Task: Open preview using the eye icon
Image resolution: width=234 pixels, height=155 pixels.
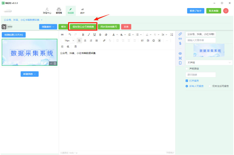Action: [x=180, y=54]
